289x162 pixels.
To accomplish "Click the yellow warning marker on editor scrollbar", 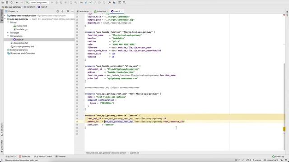I will click(x=284, y=129).
